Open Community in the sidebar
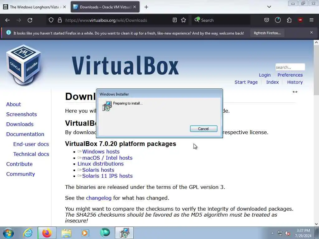 click(21, 174)
